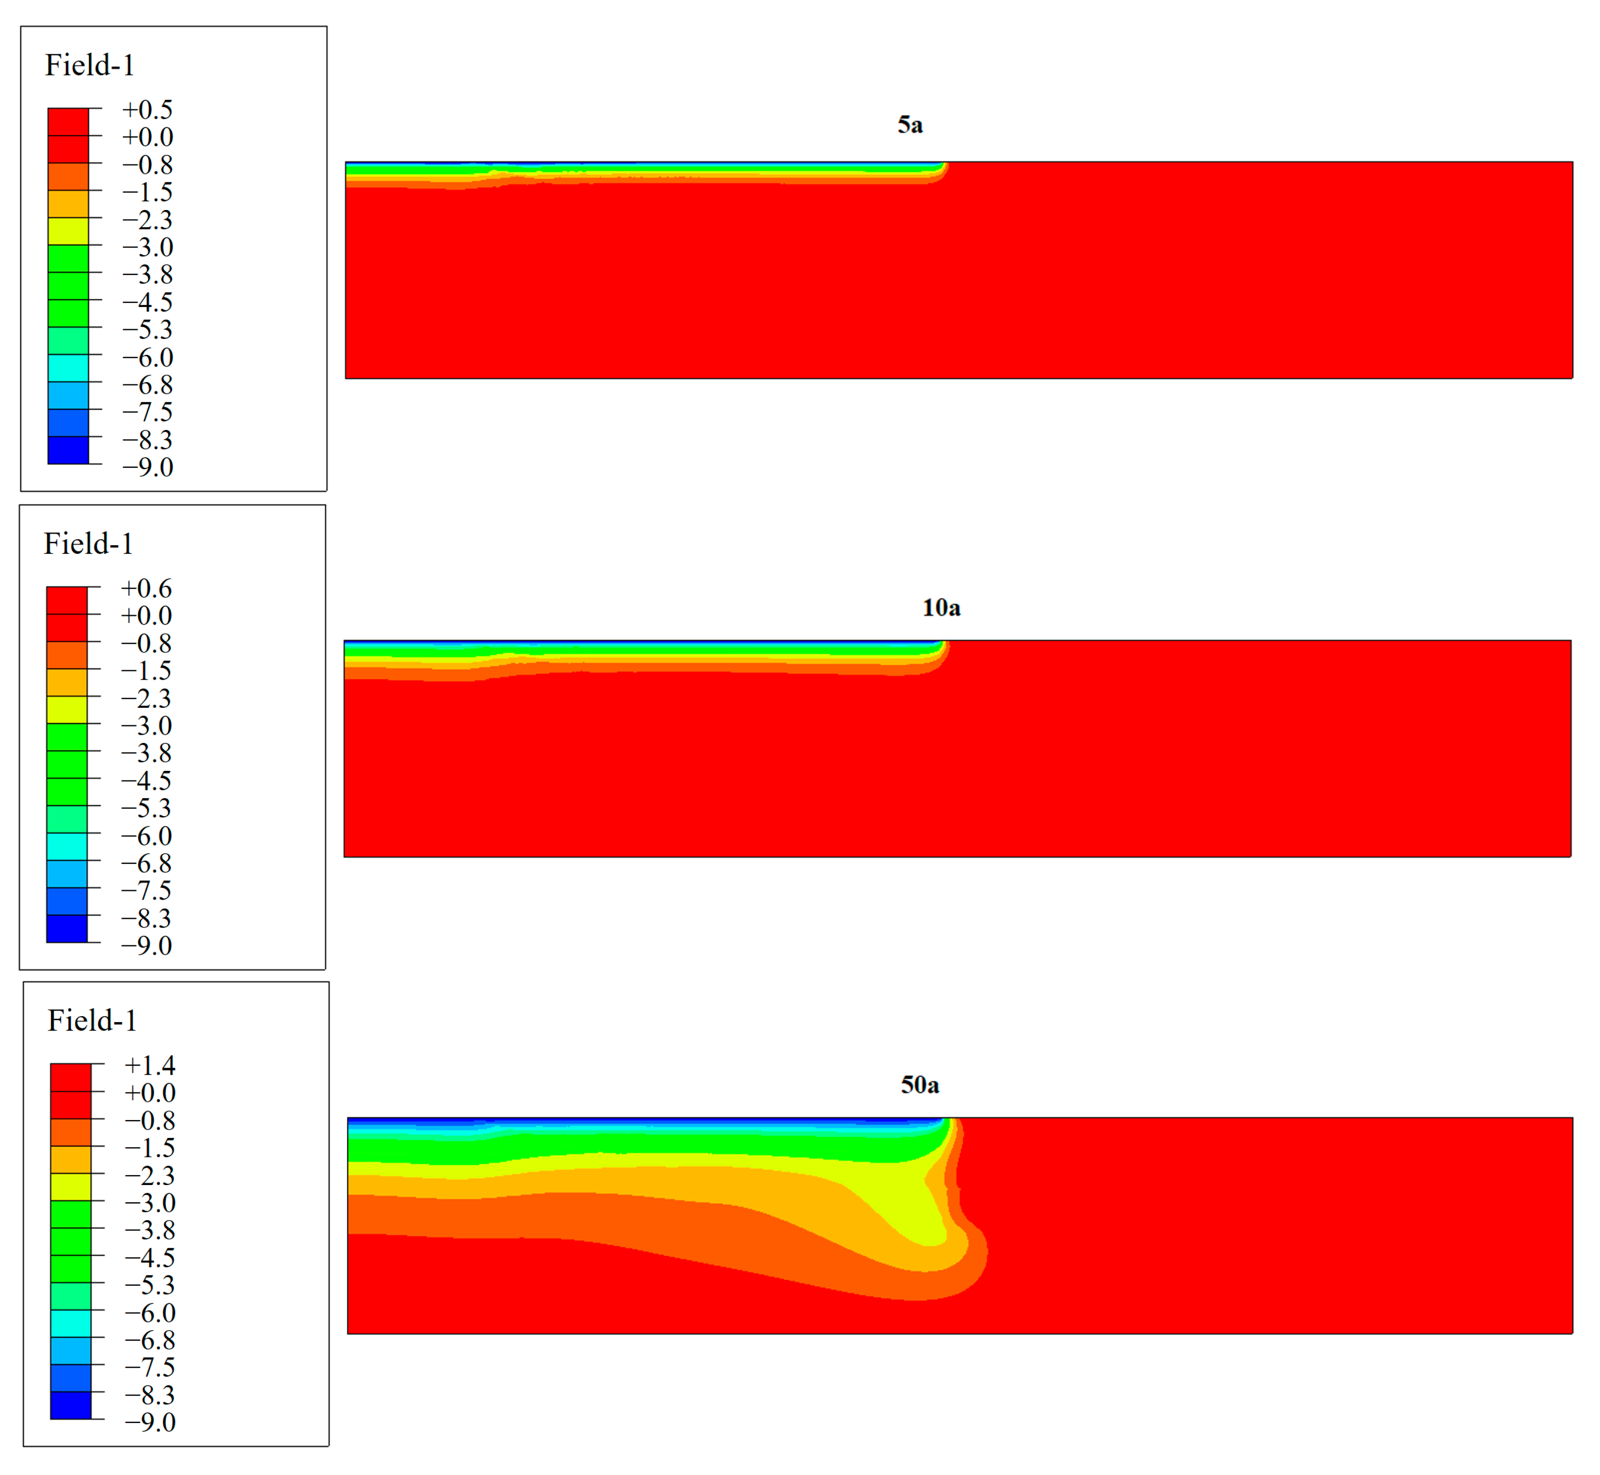Click the dark blue swatch in bottom legend
1600x1475 pixels.
point(71,1405)
